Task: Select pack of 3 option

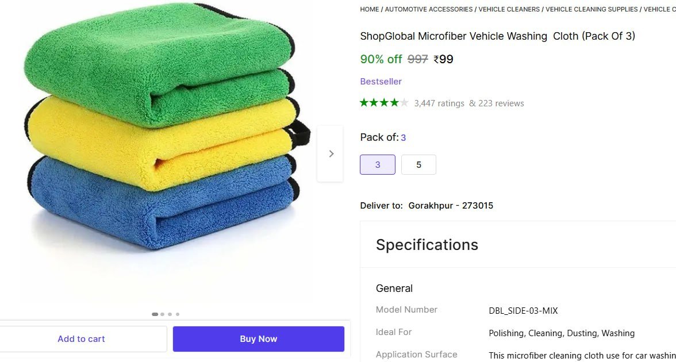Action: (378, 164)
